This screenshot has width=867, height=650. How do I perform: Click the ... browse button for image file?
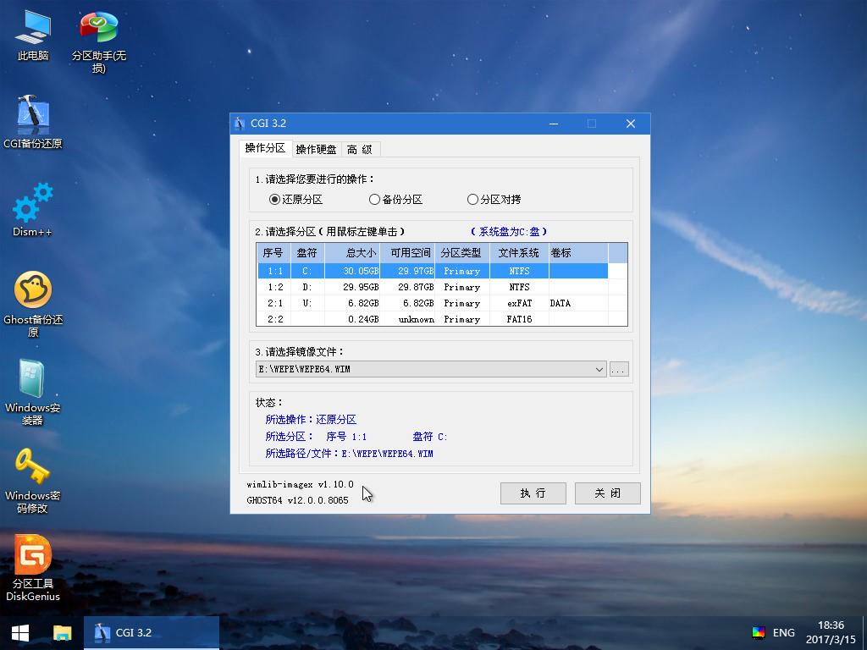619,368
